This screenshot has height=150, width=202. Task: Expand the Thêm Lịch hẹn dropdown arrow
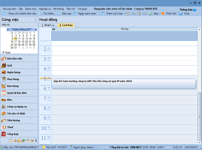[x=125, y=14]
